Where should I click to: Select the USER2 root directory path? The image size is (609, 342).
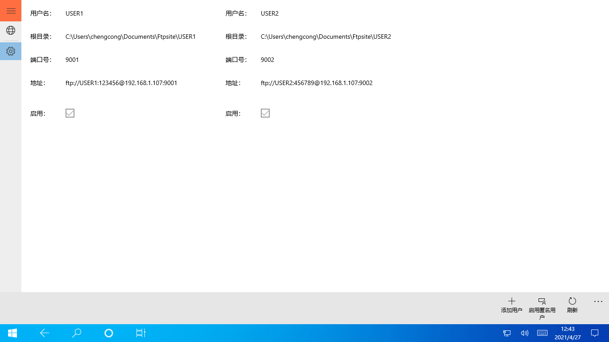(326, 37)
